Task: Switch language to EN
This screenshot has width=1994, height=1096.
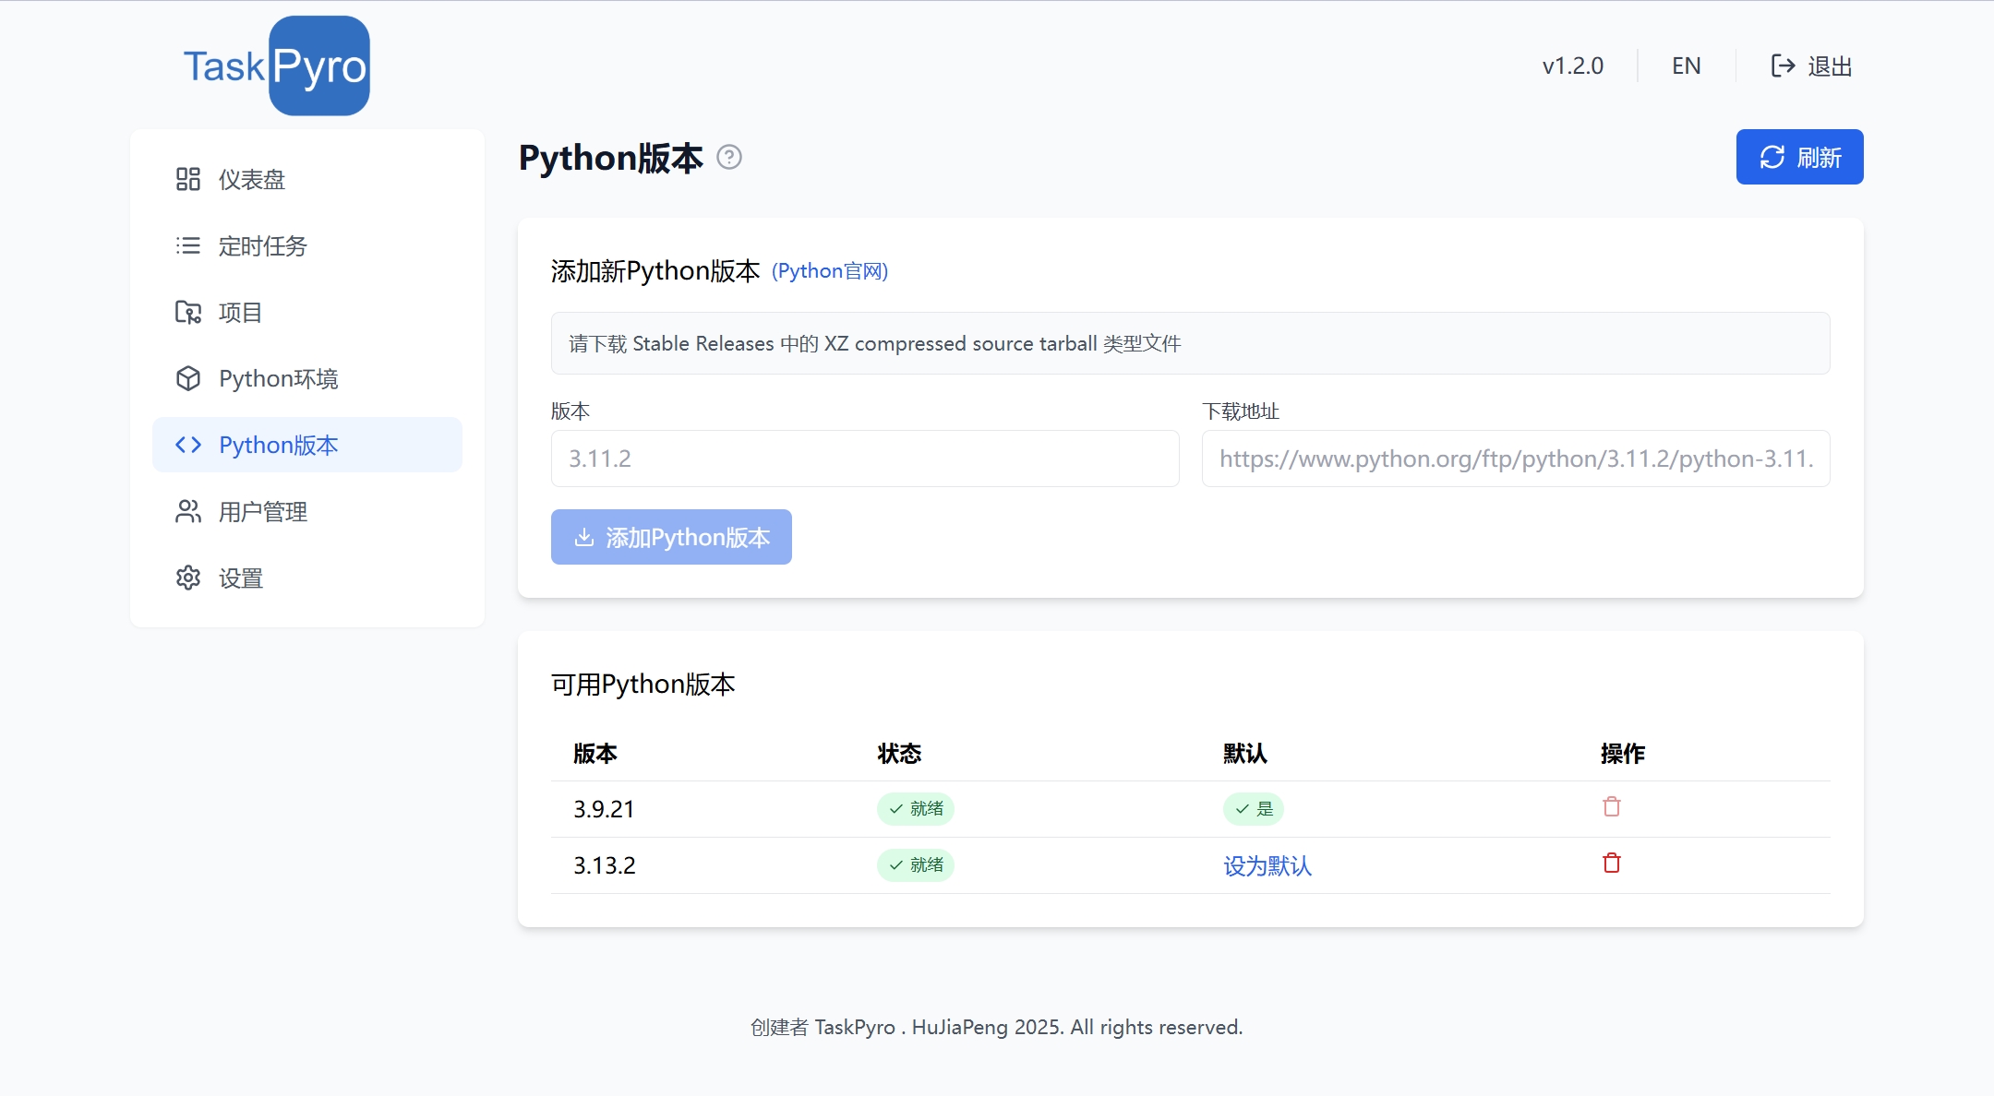Action: pyautogui.click(x=1686, y=66)
